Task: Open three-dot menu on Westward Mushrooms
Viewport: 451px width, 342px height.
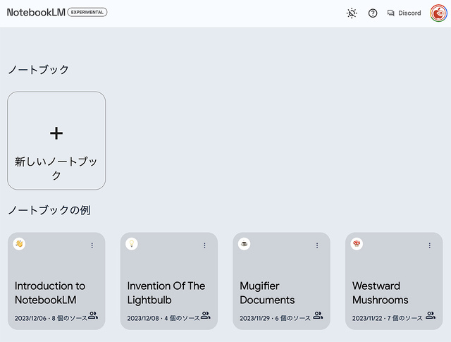Action: pyautogui.click(x=429, y=245)
